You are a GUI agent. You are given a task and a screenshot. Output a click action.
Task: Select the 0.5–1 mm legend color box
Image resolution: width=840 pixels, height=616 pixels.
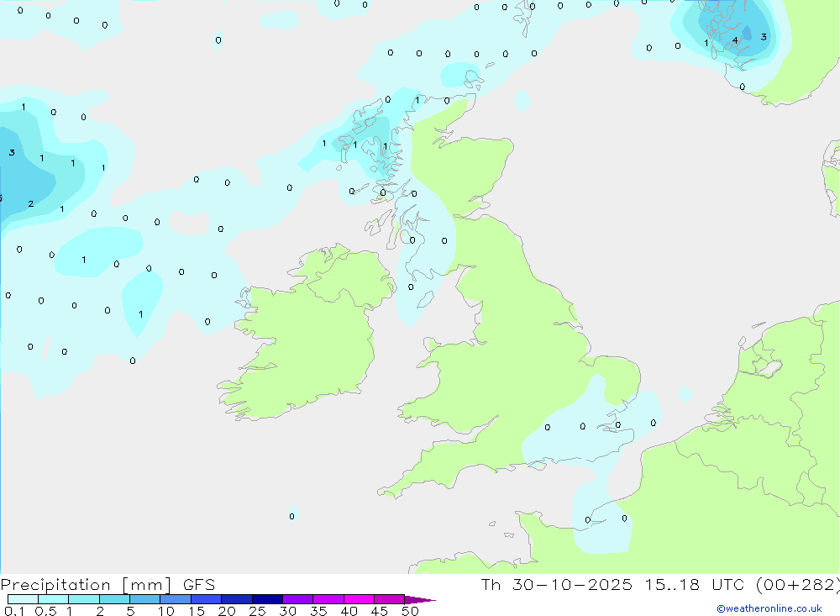pos(53,599)
